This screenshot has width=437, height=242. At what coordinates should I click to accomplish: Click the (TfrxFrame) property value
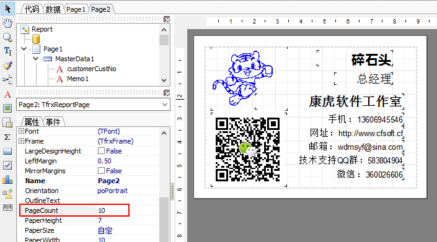[x=115, y=141]
